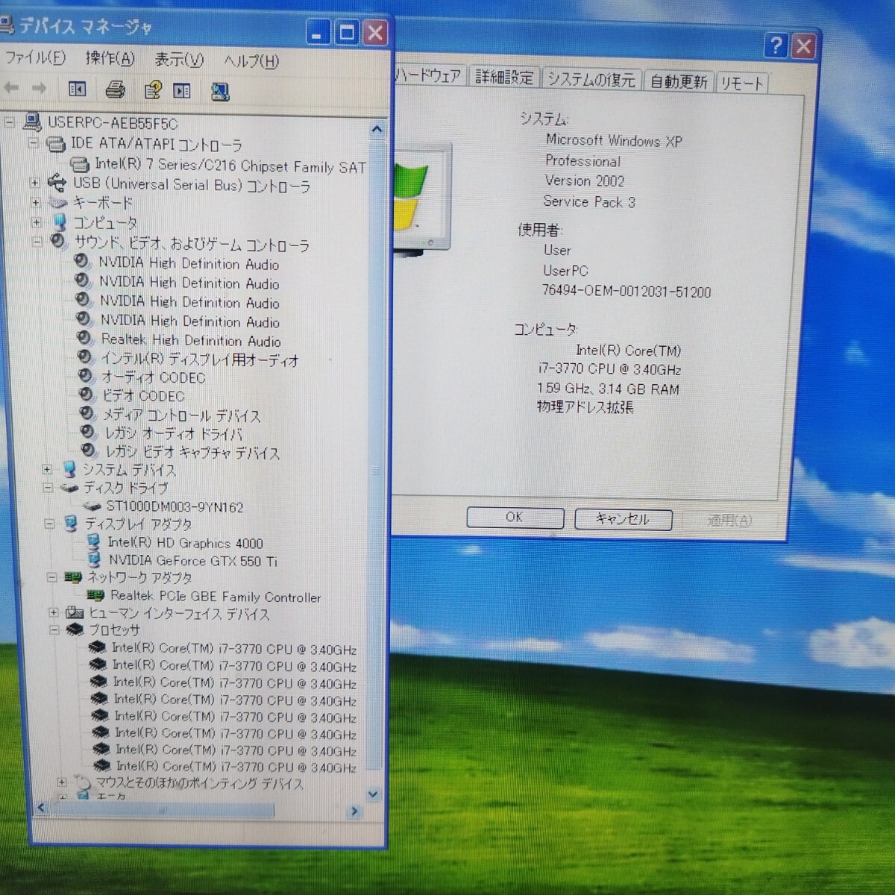Click the ヒューマン インターフェイス デバイス category icon
The image size is (895, 895).
pos(74,612)
